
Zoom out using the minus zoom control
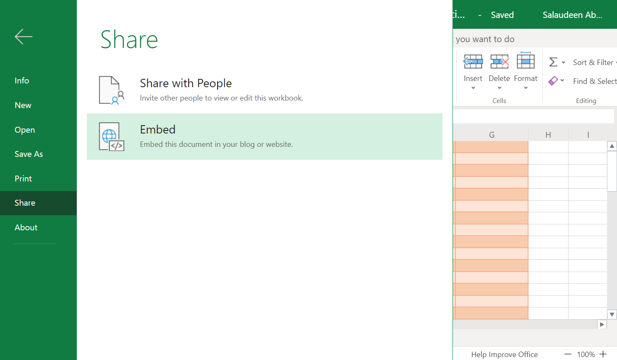pyautogui.click(x=568, y=354)
